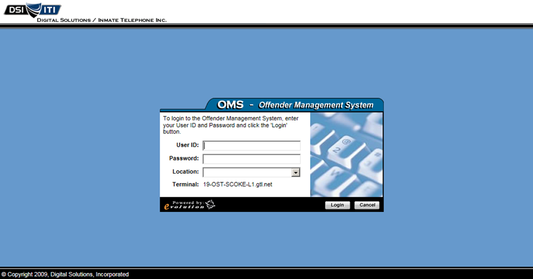Screen dimensions: 533x279
Task: Focus the Password input field
Action: (x=251, y=159)
